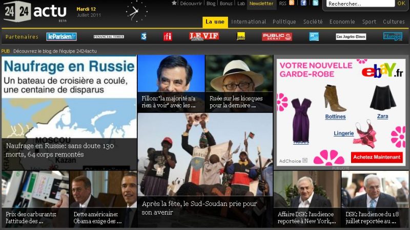
Task: Click the eBay.fr logo in ad
Action: [382, 70]
